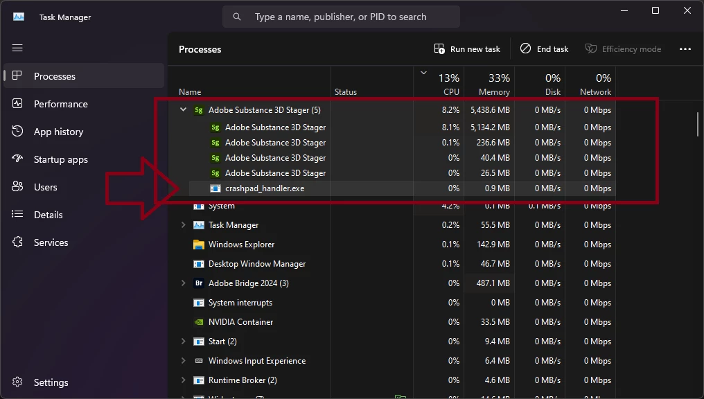Open the Details page

point(84,215)
